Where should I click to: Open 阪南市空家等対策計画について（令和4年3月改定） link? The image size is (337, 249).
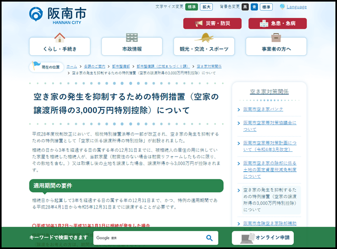tap(270, 146)
